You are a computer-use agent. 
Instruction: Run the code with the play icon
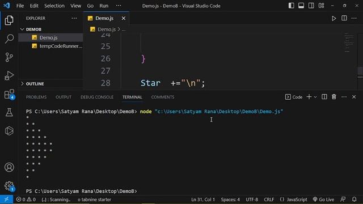point(334,18)
